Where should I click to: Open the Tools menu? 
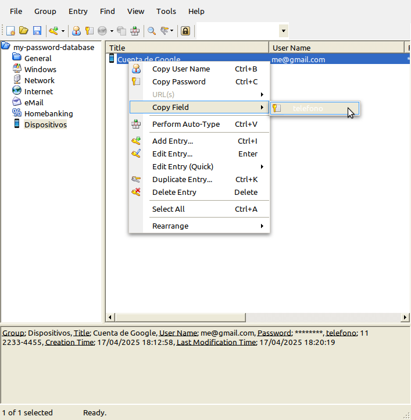(166, 11)
